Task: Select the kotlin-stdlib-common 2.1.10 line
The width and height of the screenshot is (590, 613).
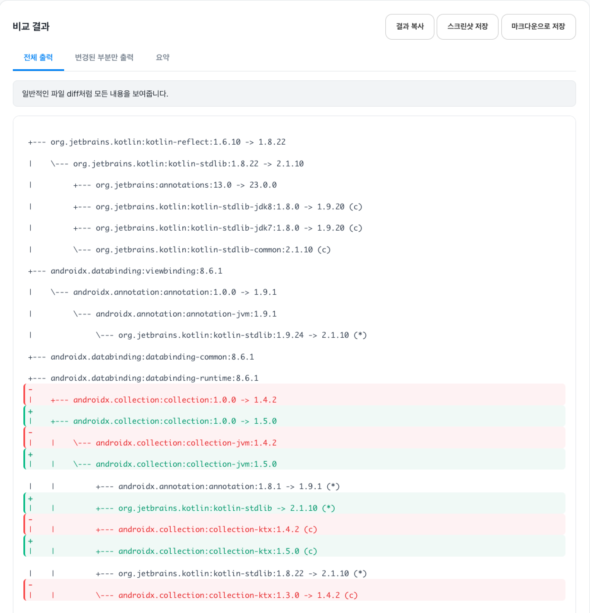Action: coord(213,250)
